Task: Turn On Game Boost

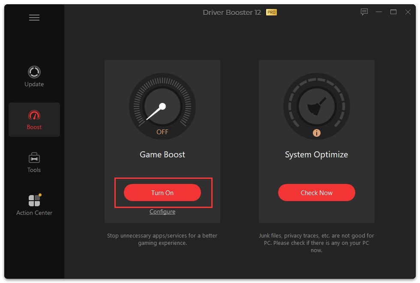Action: 162,193
